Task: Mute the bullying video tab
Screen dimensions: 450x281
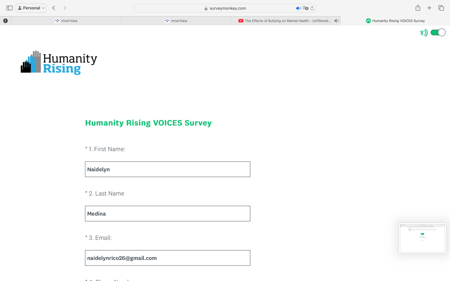Action: coord(336,21)
